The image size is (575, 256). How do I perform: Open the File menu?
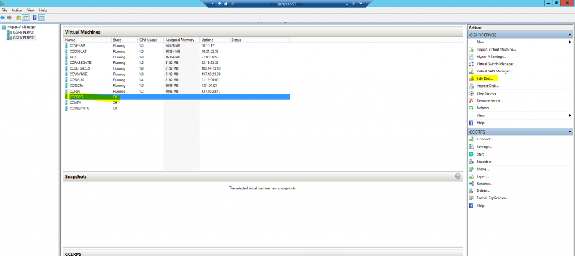4,10
